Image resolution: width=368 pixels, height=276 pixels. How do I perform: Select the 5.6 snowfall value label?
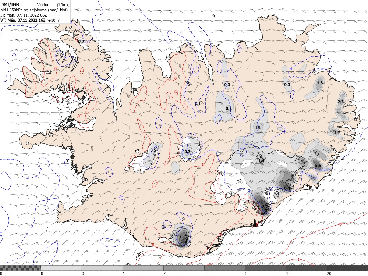coord(318,166)
